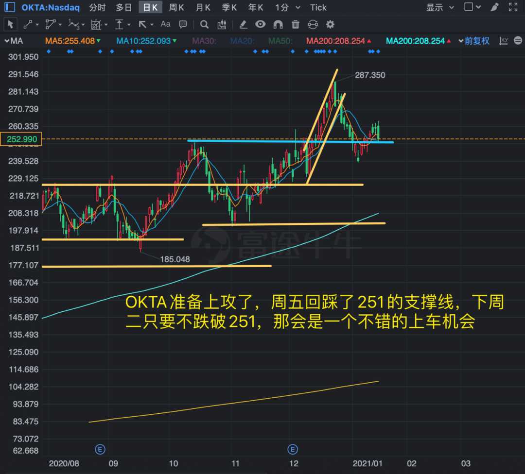
Task: Click the X,Y axis settings icon
Action: click(503, 41)
